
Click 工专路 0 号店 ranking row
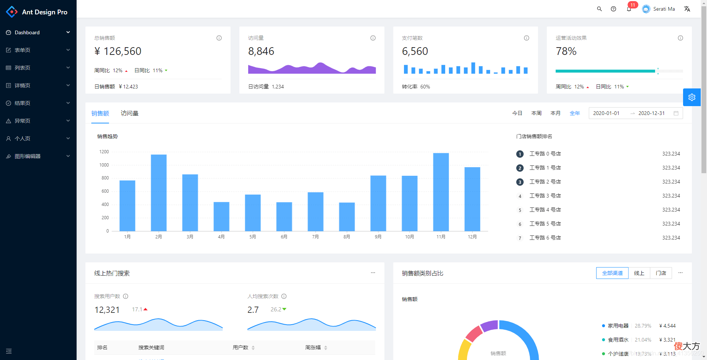[598, 154]
